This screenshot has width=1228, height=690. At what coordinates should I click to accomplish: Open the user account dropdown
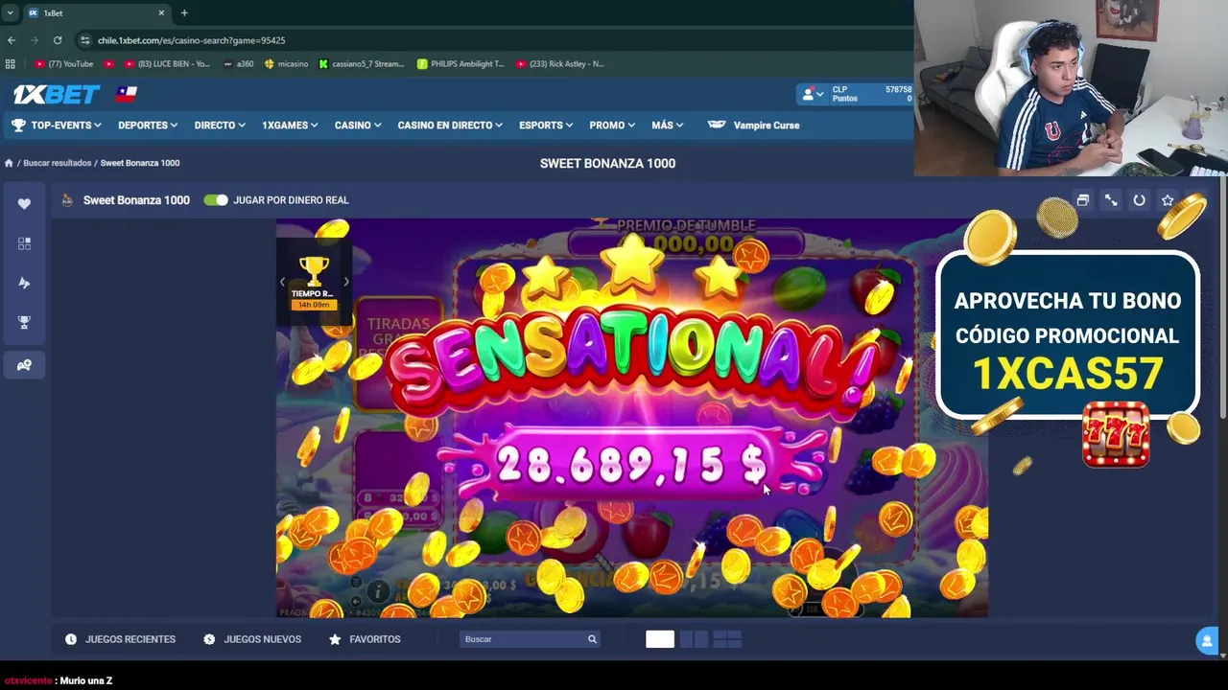coord(813,94)
